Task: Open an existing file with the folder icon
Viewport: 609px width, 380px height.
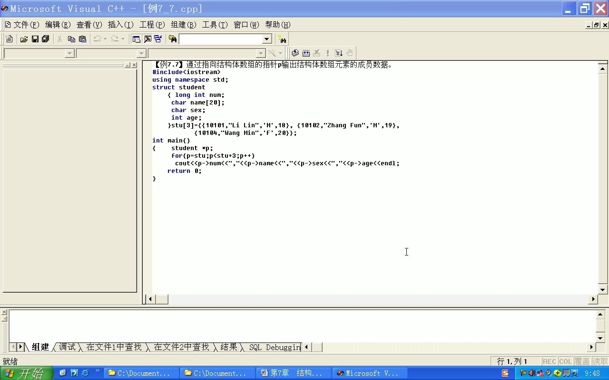Action: (x=24, y=39)
